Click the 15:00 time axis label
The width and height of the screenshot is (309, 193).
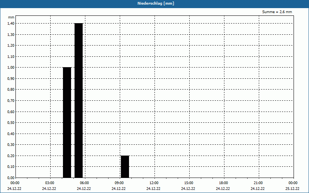[x=189, y=183]
